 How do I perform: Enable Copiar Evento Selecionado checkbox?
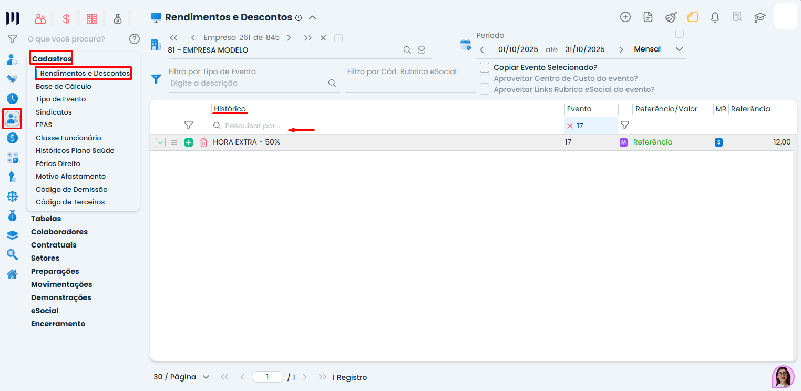[x=485, y=67]
